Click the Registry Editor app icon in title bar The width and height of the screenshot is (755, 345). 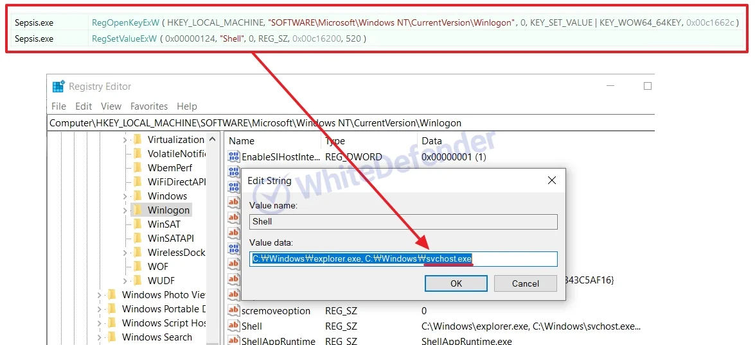pos(58,87)
